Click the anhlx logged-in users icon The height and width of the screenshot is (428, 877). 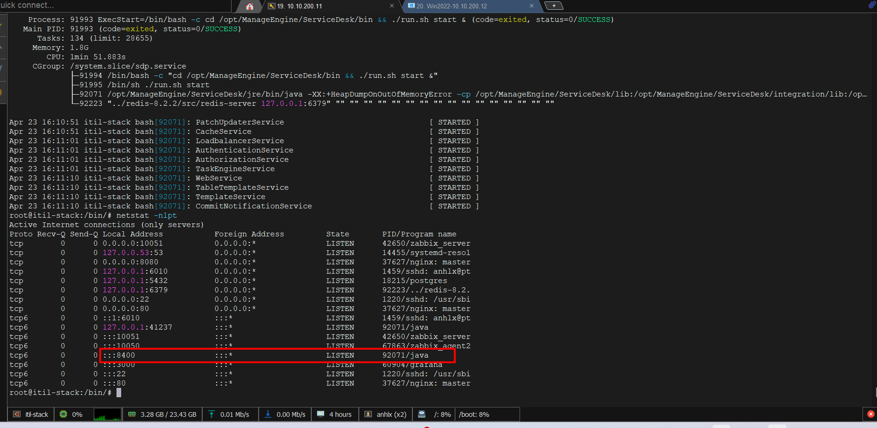368,414
